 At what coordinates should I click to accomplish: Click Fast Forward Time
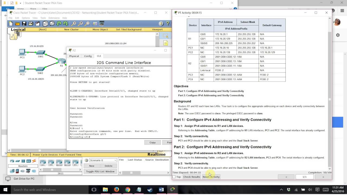(x=70, y=155)
